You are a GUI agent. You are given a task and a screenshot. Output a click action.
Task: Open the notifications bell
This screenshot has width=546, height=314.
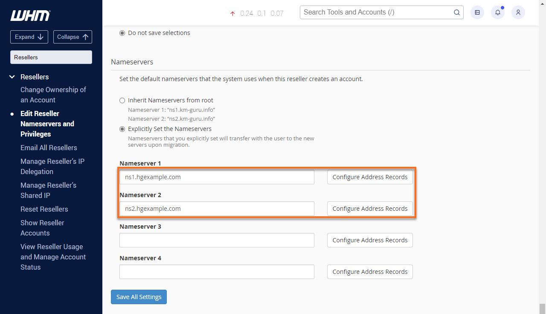click(497, 12)
